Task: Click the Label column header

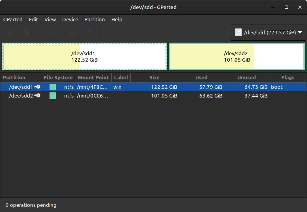Action: (x=121, y=77)
